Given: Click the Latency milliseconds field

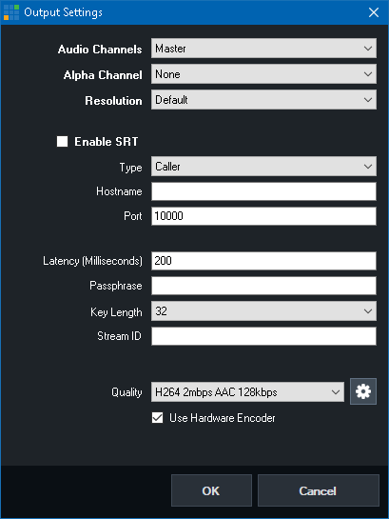Looking at the screenshot, I should (x=263, y=261).
